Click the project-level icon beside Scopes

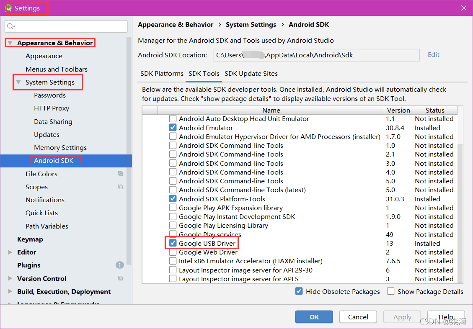point(120,187)
